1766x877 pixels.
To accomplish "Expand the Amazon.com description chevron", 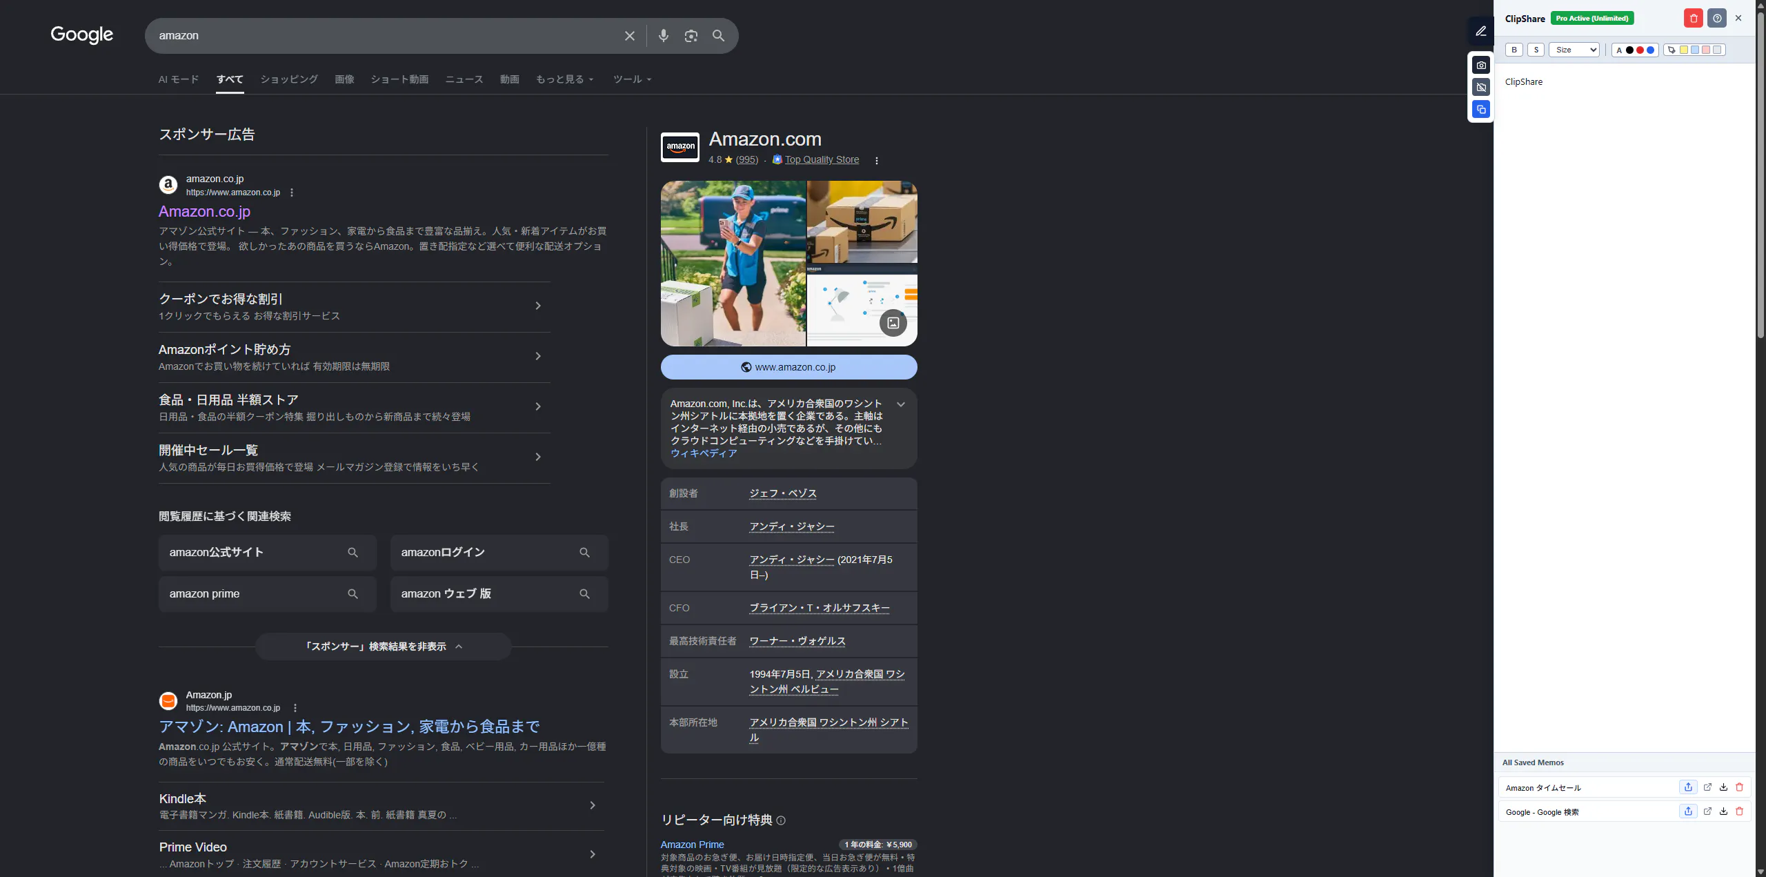I will click(x=900, y=404).
